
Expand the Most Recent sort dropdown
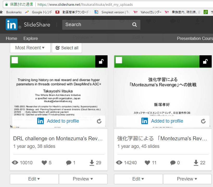[x=30, y=48]
